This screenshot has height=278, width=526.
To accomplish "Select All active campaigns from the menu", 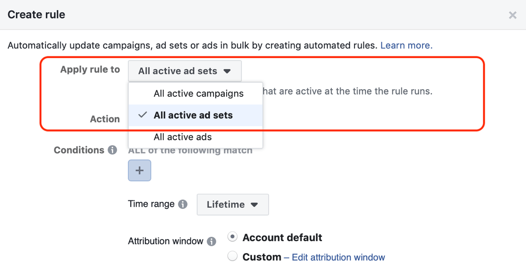I will 199,93.
